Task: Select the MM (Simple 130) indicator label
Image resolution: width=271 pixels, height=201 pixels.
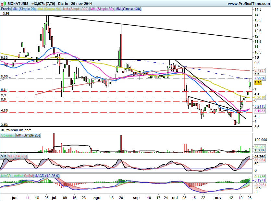Action: (x=129, y=9)
